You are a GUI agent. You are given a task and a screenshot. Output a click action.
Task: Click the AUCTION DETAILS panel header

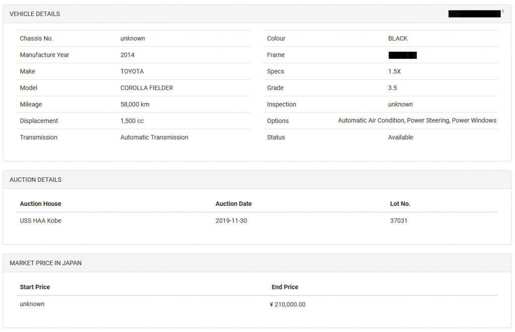(x=35, y=180)
